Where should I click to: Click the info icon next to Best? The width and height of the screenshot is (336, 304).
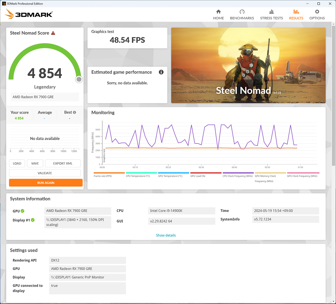pyautogui.click(x=75, y=112)
